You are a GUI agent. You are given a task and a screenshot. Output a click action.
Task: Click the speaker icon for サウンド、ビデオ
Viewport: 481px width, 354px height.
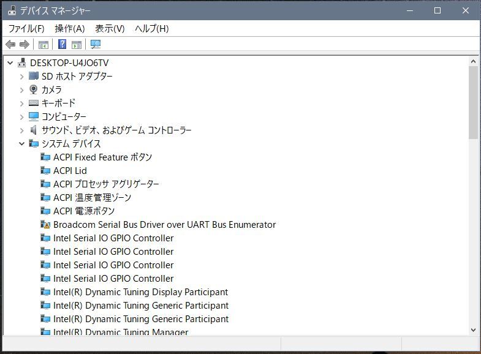pos(34,130)
